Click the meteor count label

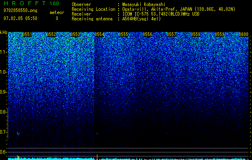pyautogui.click(x=57, y=12)
